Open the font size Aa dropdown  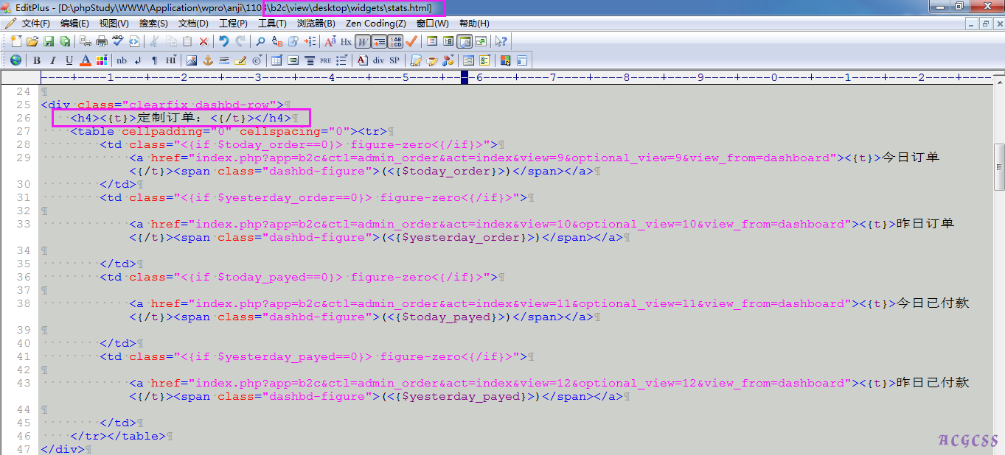[x=330, y=41]
